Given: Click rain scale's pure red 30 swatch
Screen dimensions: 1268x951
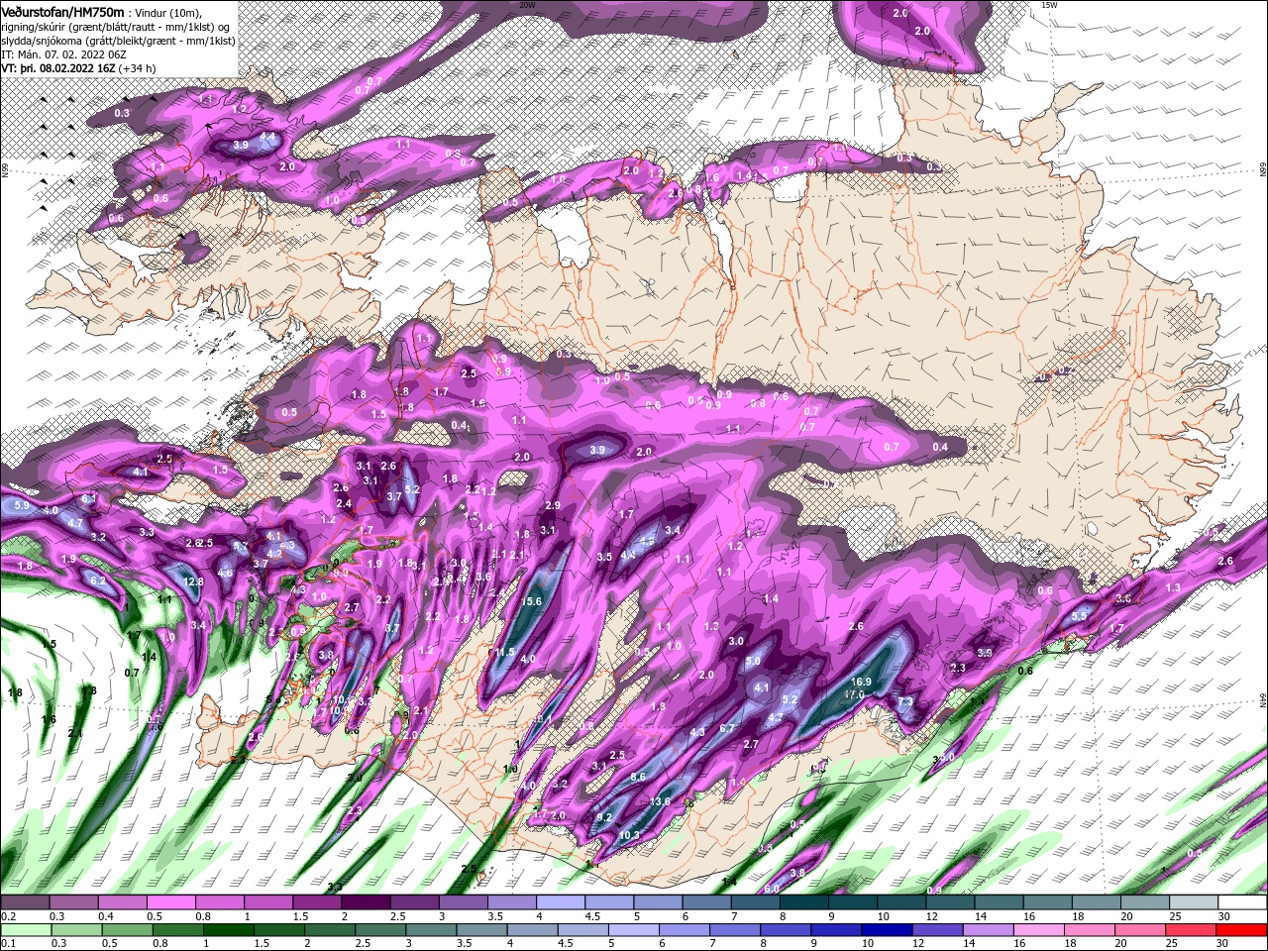Looking at the screenshot, I should pos(1242,930).
